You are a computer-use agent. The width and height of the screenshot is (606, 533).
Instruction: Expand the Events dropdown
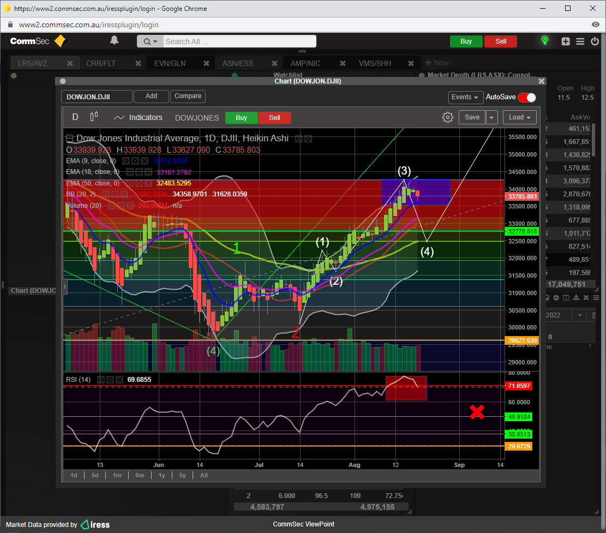[x=465, y=97]
